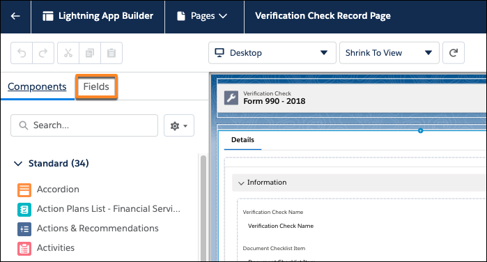Click the Document Checklist Item label
This screenshot has height=262, width=487.
coord(274,248)
